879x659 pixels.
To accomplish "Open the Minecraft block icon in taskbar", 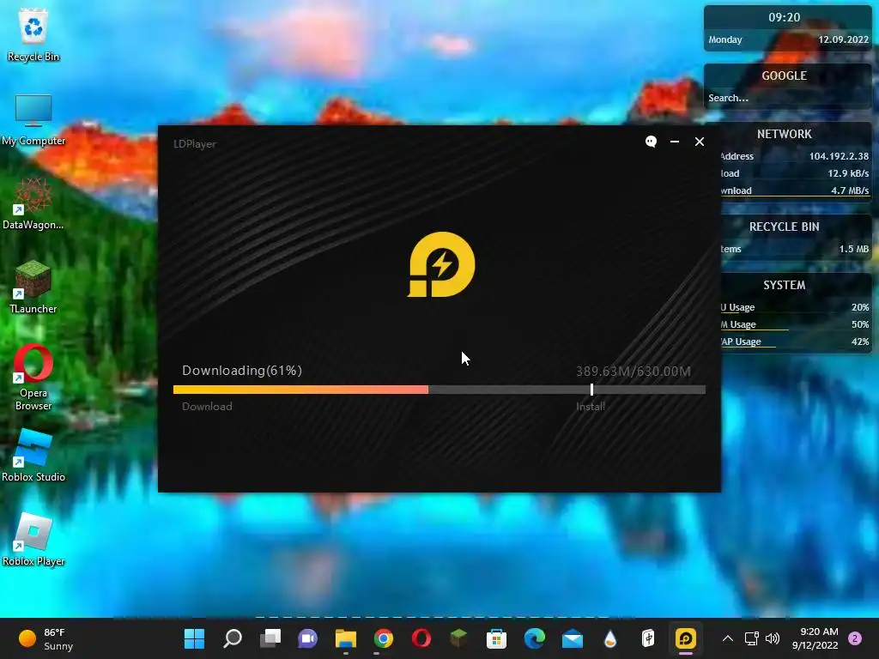I will pyautogui.click(x=458, y=638).
